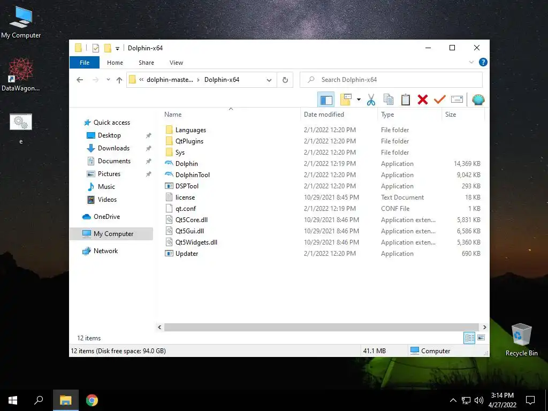Screen dimensions: 548x411
Task: Open Music in the navigation pane
Action: coord(106,187)
